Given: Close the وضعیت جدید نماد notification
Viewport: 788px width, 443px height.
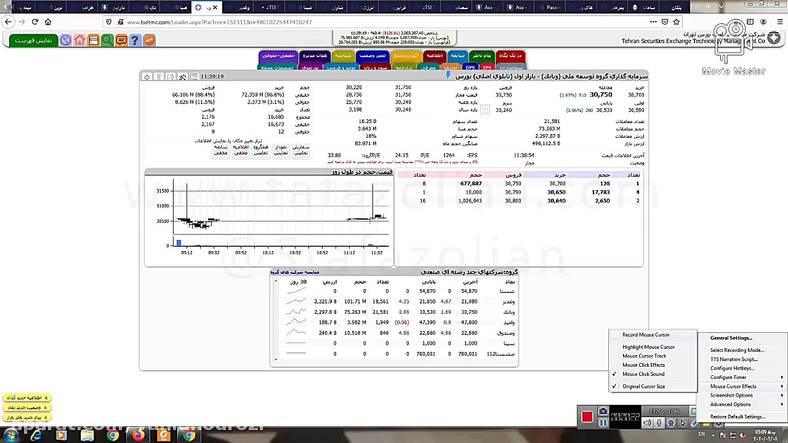Looking at the screenshot, I should (46, 408).
